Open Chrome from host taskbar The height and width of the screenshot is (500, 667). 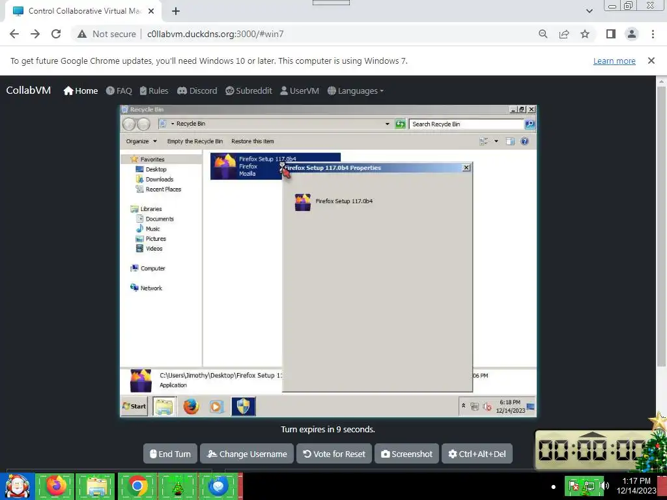137,486
